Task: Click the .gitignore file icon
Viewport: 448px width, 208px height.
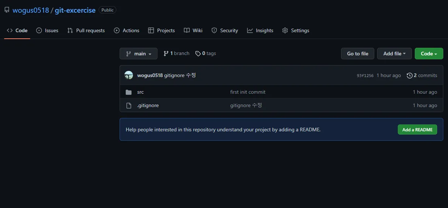Action: (x=129, y=106)
